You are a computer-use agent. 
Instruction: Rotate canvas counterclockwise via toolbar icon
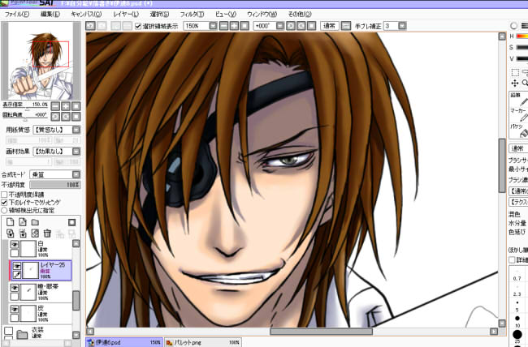291,26
